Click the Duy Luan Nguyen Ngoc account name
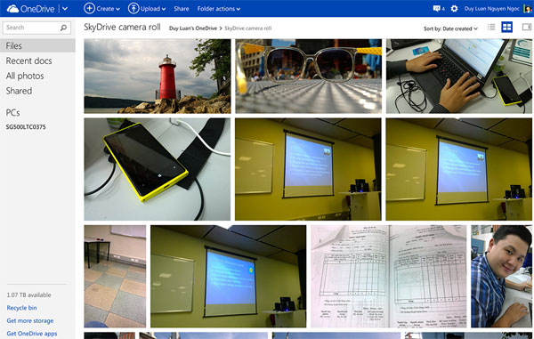This screenshot has width=534, height=339. pos(492,9)
